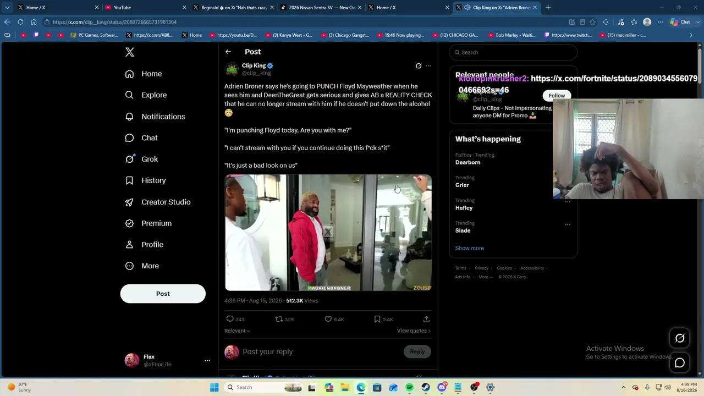Open the three-dot menu on Clip King's post
Screen dimensions: 704x396
pos(428,66)
